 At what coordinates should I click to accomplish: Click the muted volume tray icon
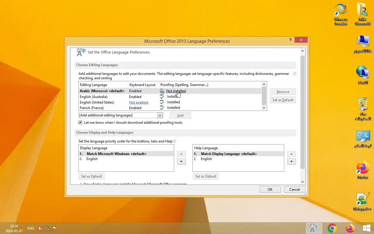[x=41, y=228]
